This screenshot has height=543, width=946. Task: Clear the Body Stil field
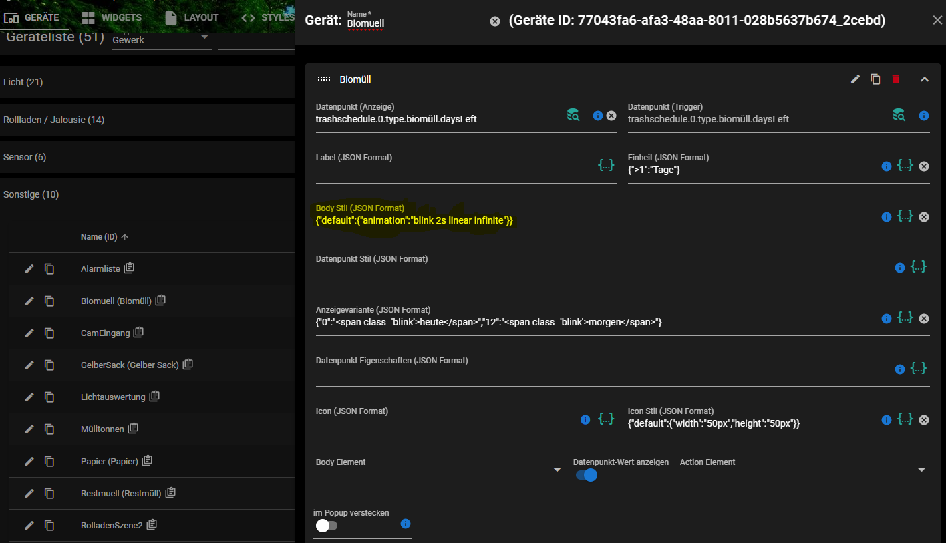click(x=924, y=217)
